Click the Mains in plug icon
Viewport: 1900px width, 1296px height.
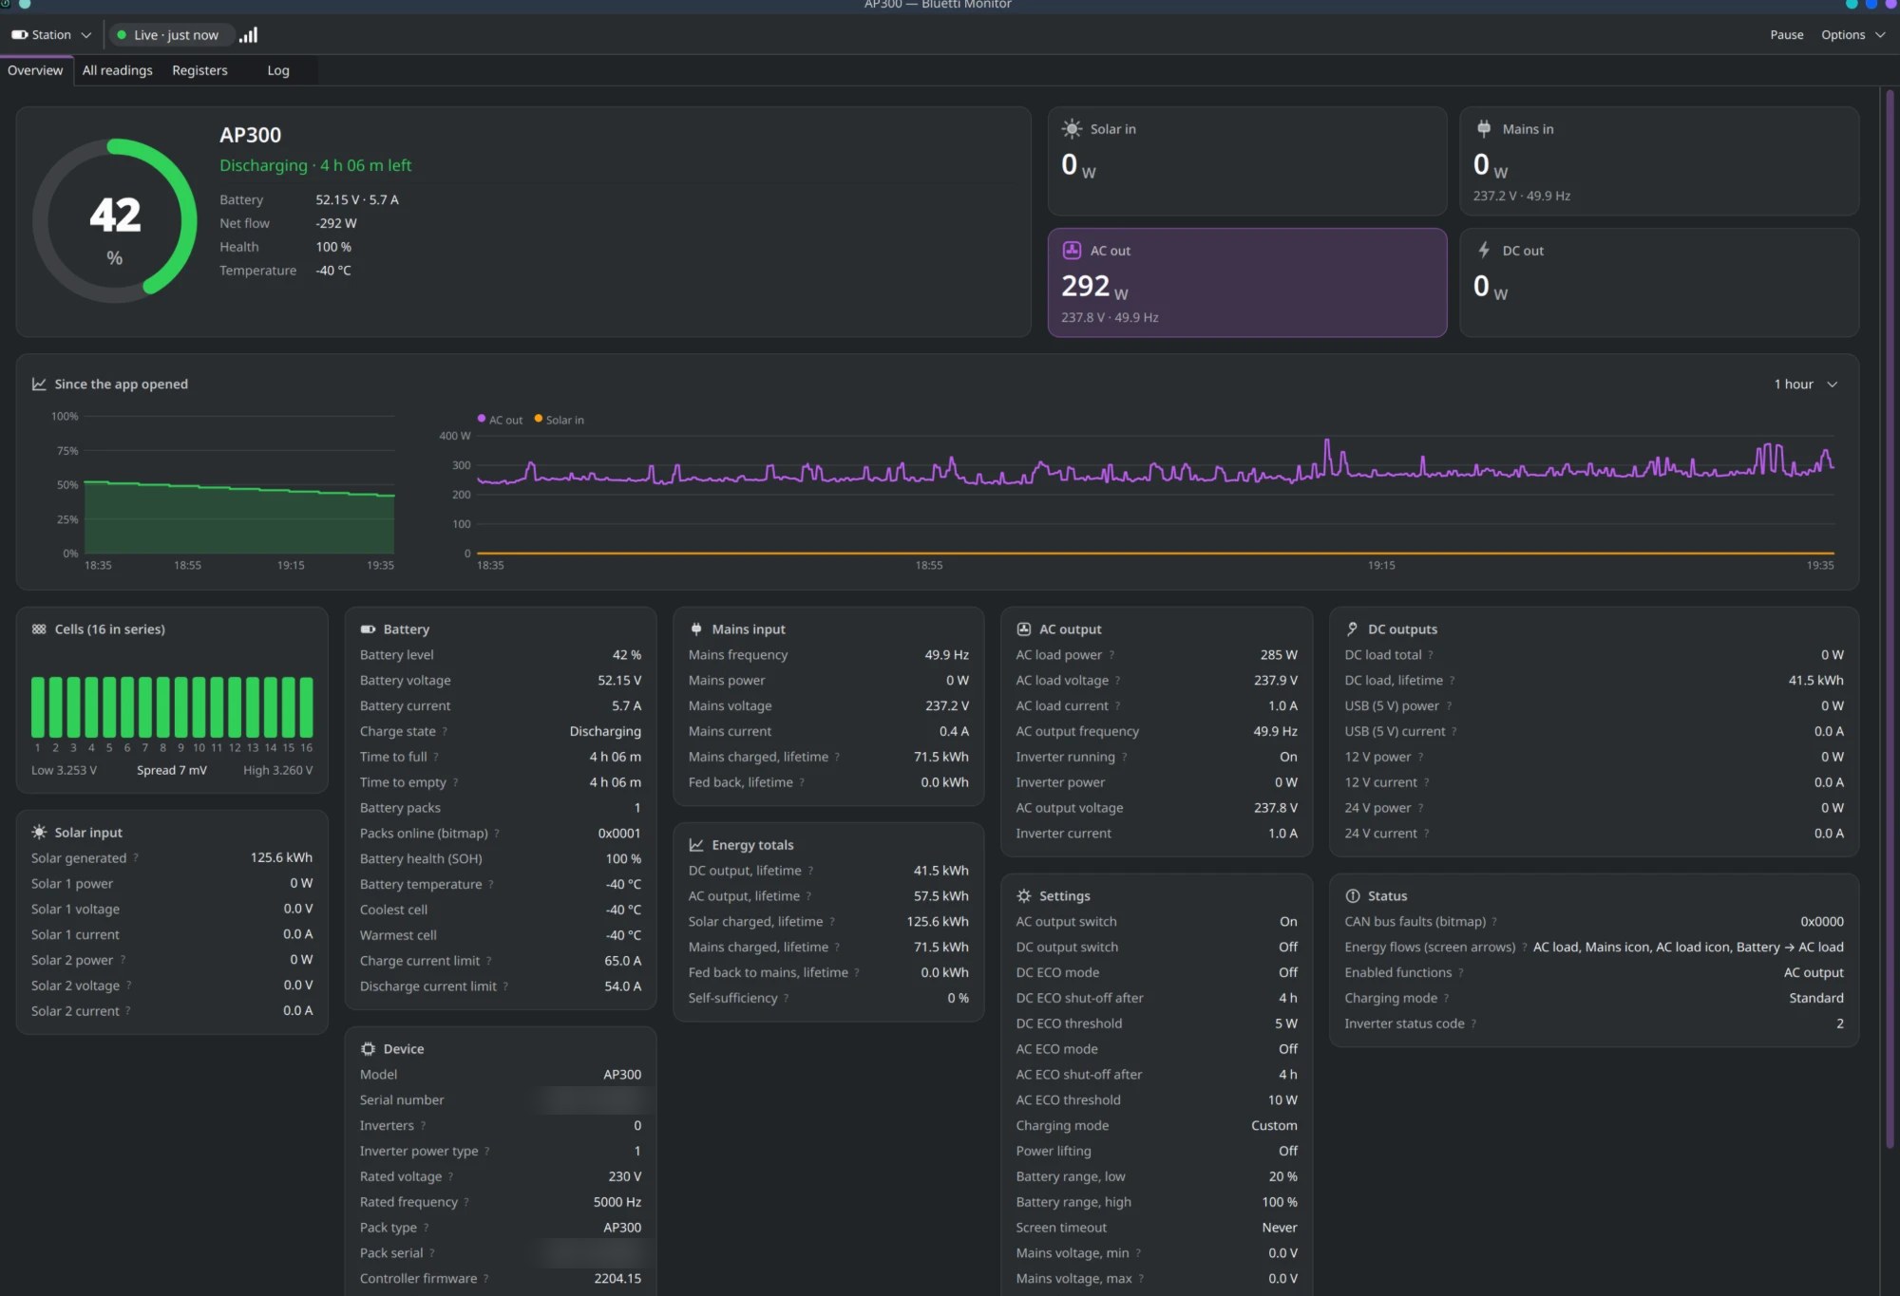(1484, 128)
